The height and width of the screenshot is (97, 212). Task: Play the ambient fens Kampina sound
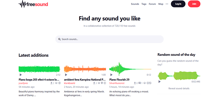[66, 75]
